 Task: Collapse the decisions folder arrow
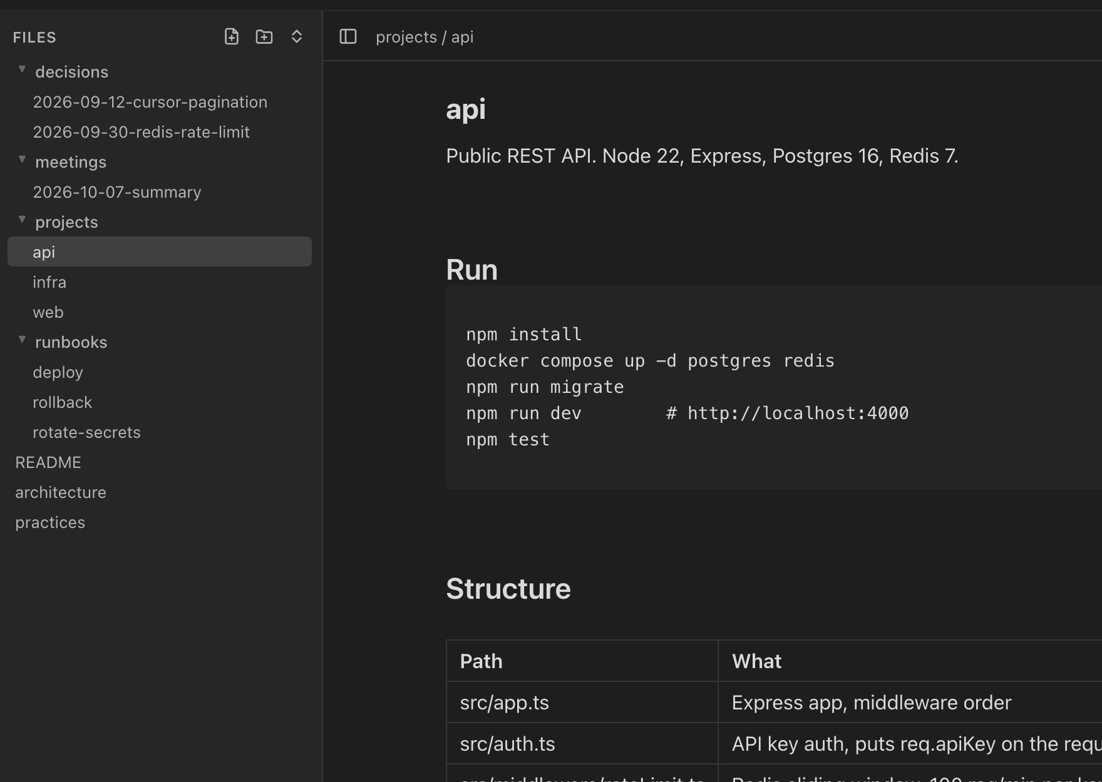point(22,69)
